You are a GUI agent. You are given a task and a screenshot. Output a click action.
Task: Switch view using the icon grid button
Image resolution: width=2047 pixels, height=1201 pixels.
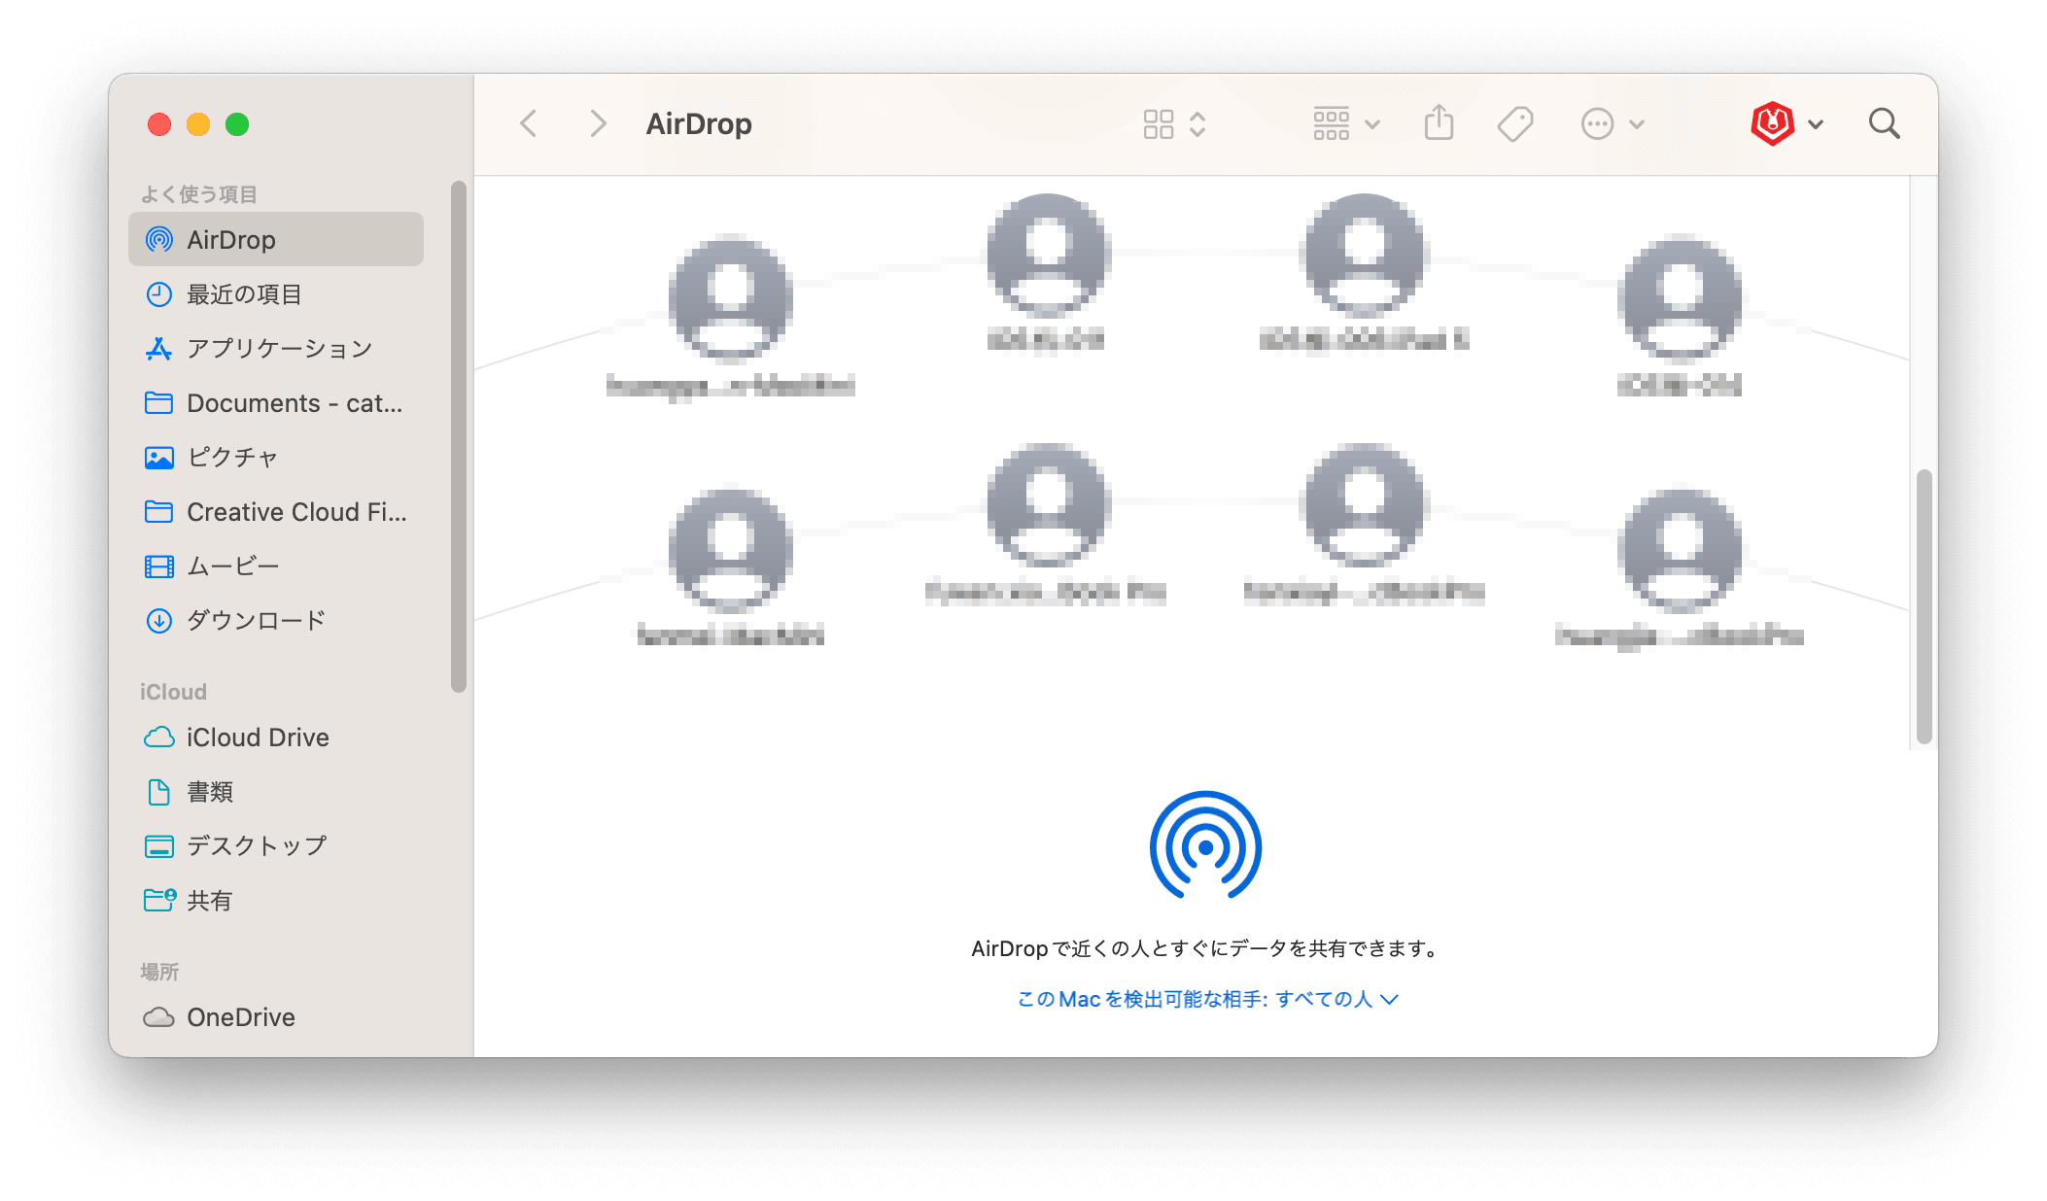(x=1159, y=124)
